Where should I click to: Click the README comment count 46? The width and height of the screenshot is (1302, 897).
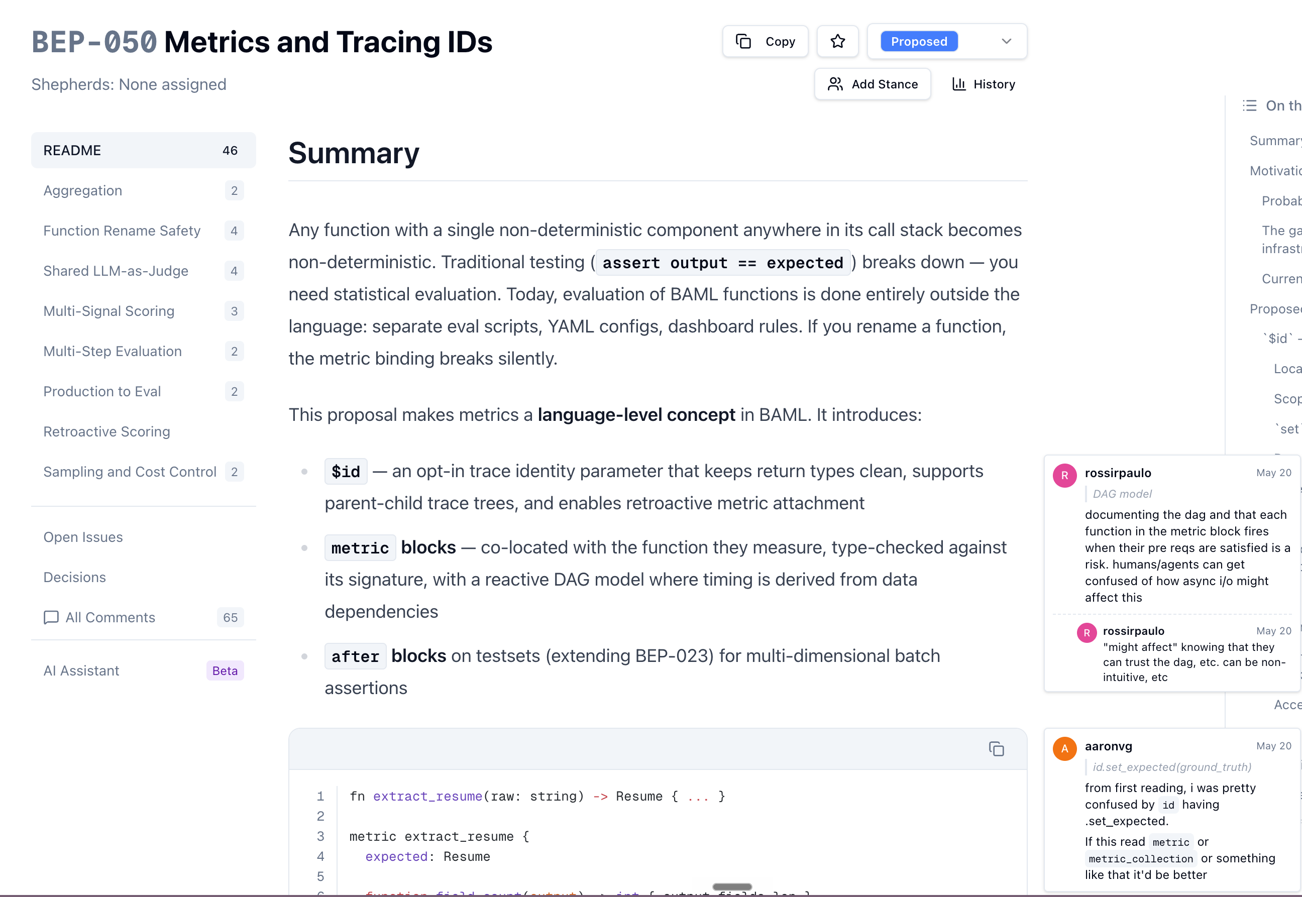(230, 150)
